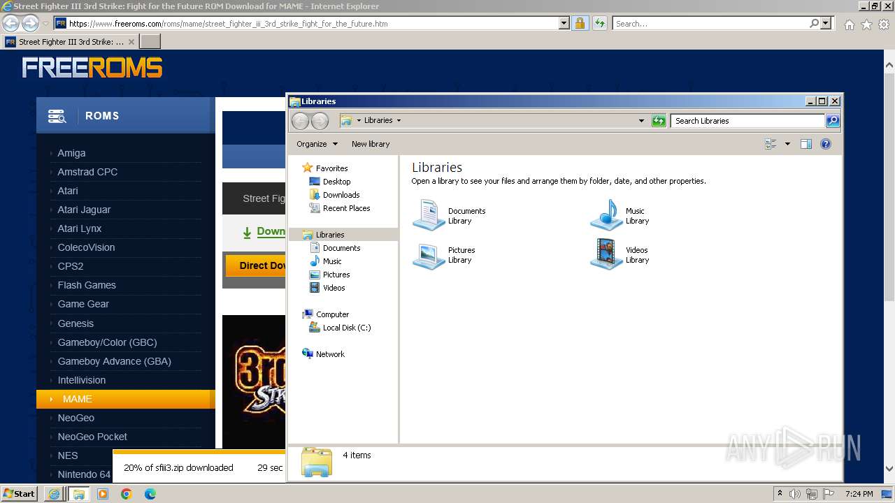Click the IE security lock icon
Screen dimensions: 895x503
point(580,23)
